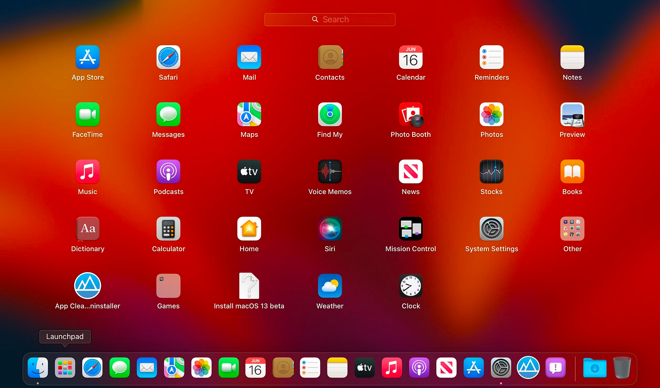Screen dimensions: 660x388
Task: Launch the Photo Booth app
Action: pyautogui.click(x=411, y=114)
